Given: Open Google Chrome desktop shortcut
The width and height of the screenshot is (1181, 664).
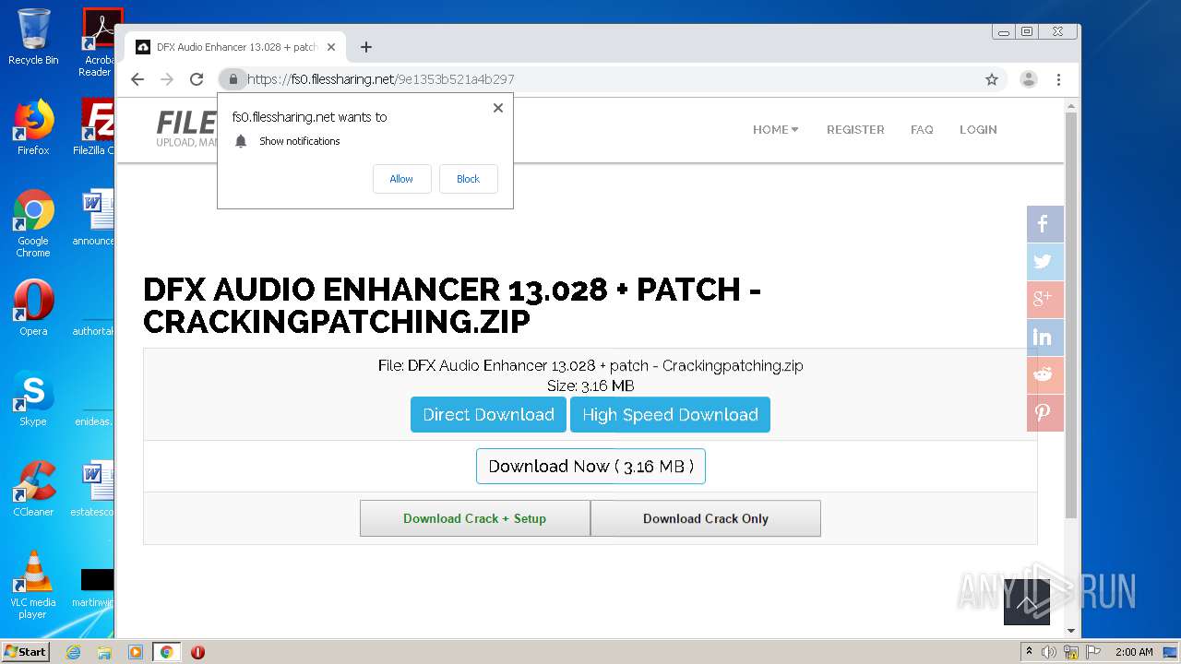Looking at the screenshot, I should [33, 223].
